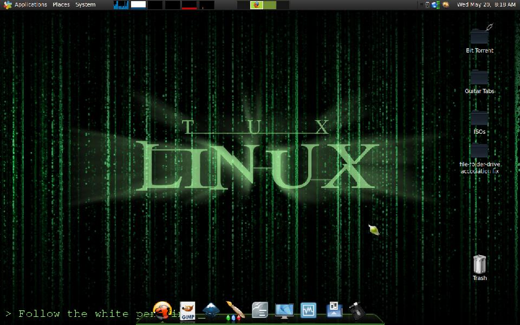Open the Places menu
The image size is (520, 325).
pos(61,5)
